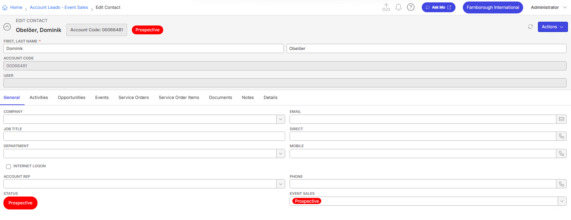
Task: Go to the Service Orders tab
Action: tap(134, 98)
